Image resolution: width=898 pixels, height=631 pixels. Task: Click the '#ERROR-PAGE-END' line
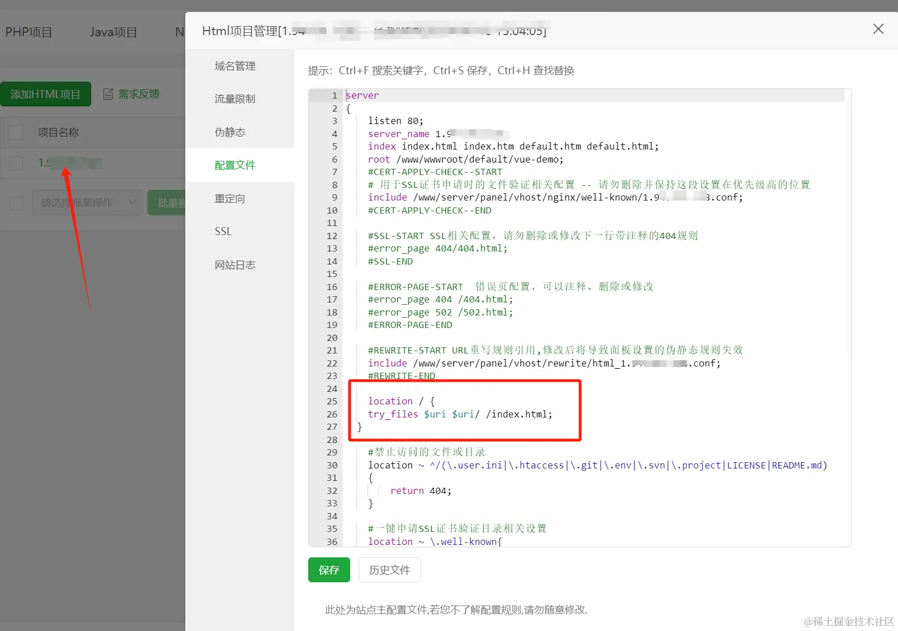pos(410,325)
